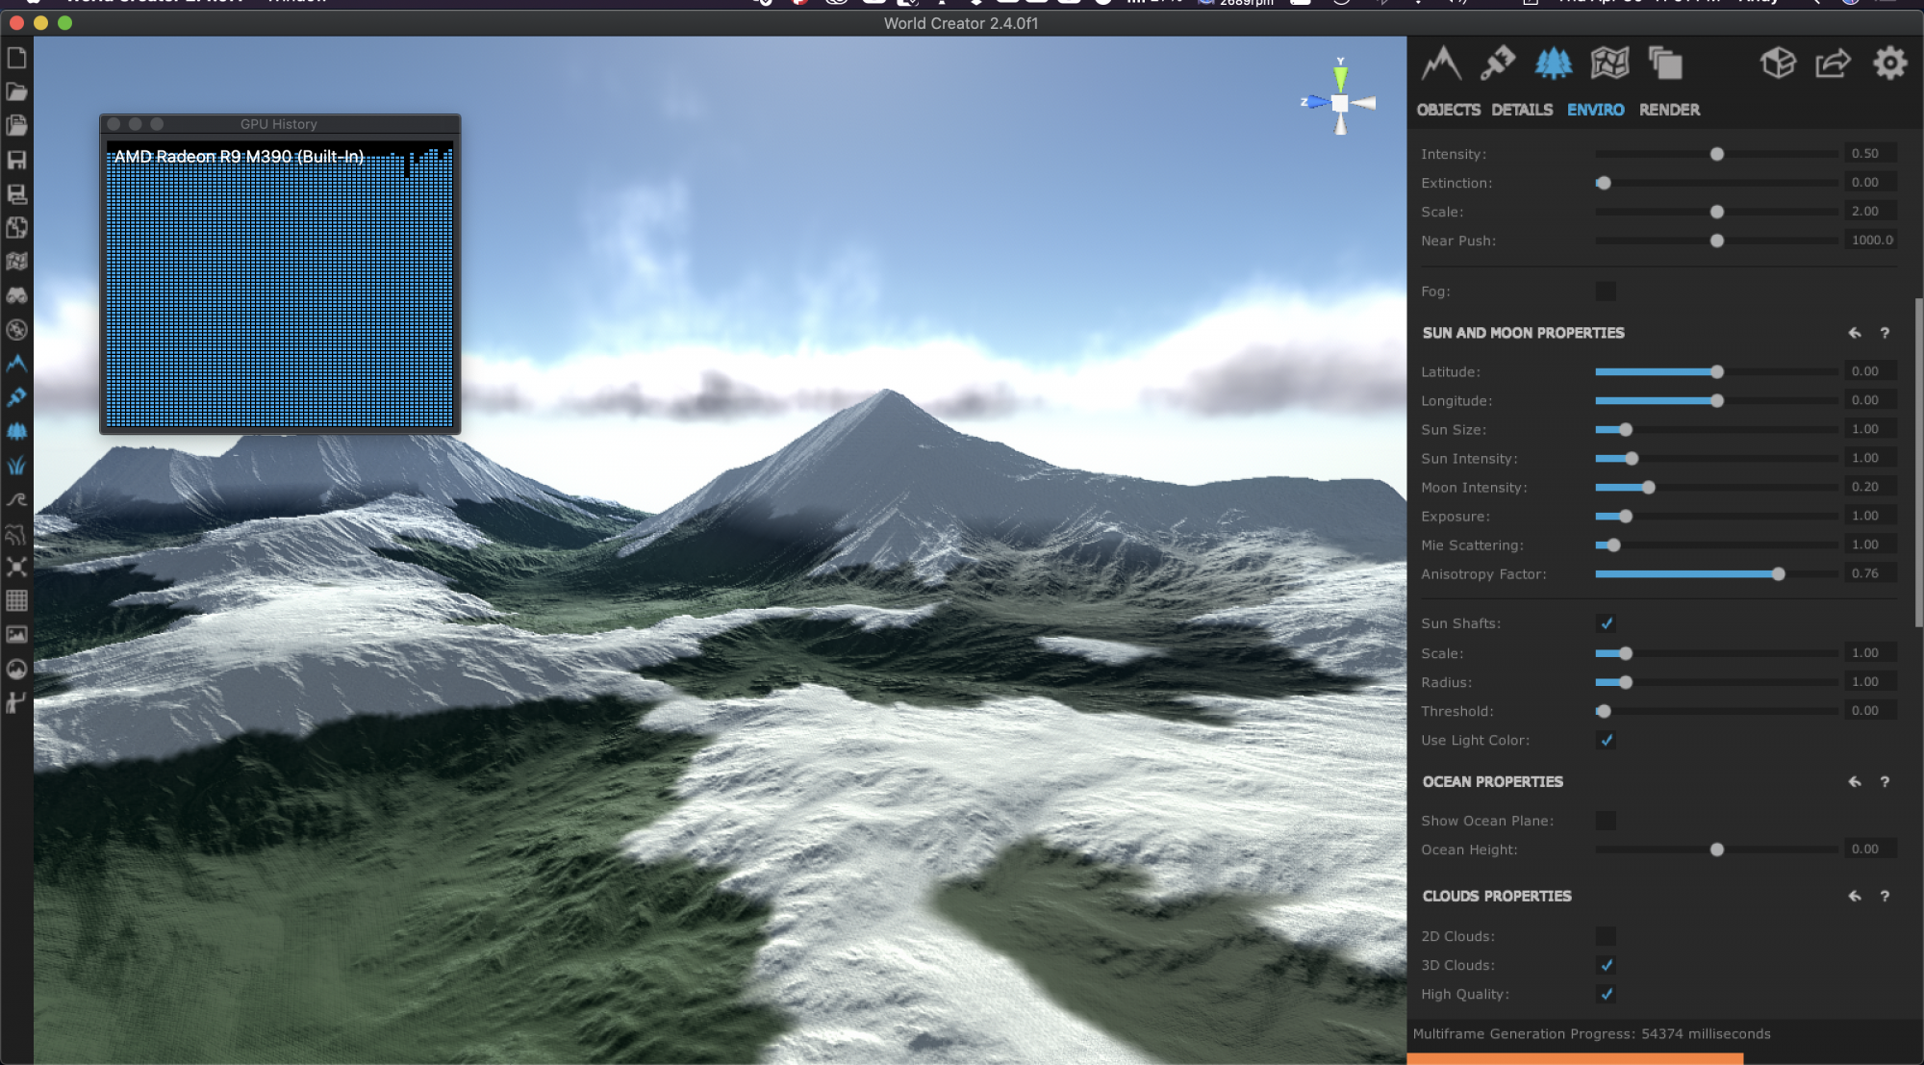Click the export share arrow icon
The width and height of the screenshot is (1924, 1065).
[x=1833, y=63]
